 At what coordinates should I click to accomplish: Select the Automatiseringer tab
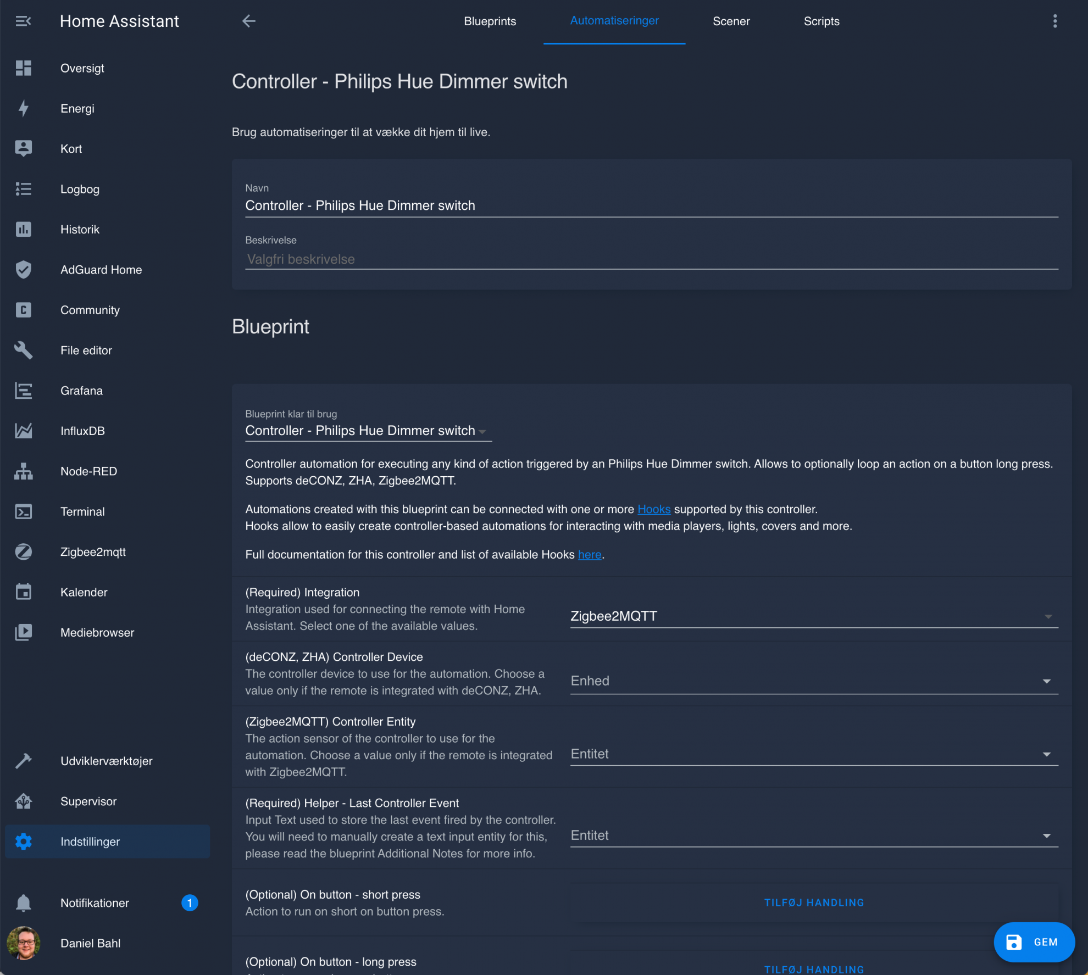[614, 21]
